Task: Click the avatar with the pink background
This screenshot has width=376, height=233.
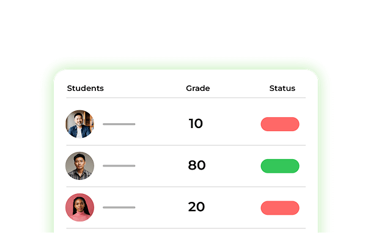Action: 79,207
